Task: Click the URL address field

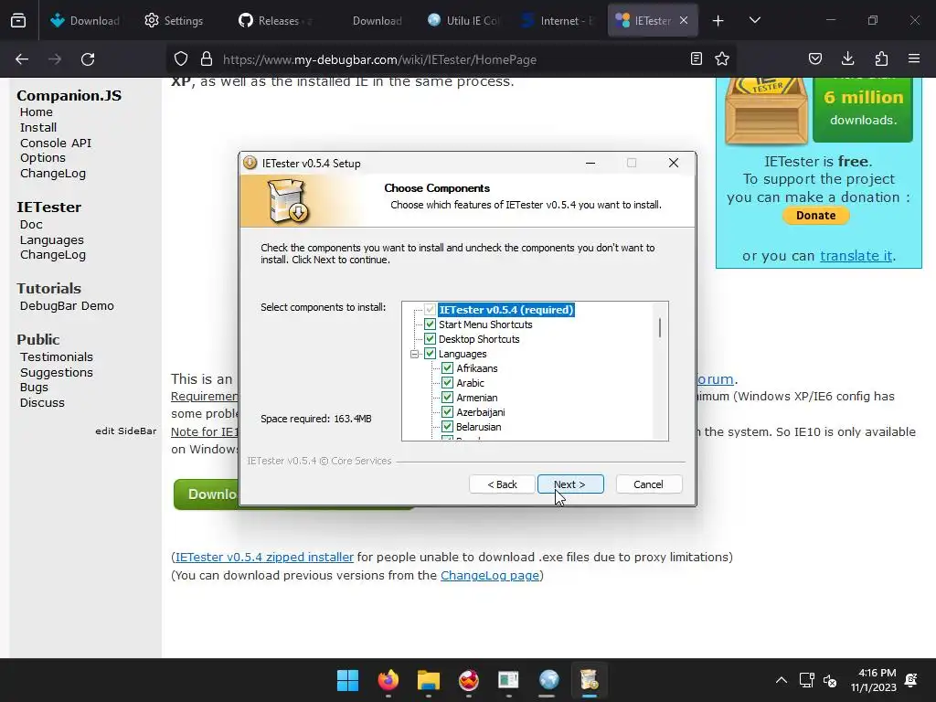Action: pos(451,59)
